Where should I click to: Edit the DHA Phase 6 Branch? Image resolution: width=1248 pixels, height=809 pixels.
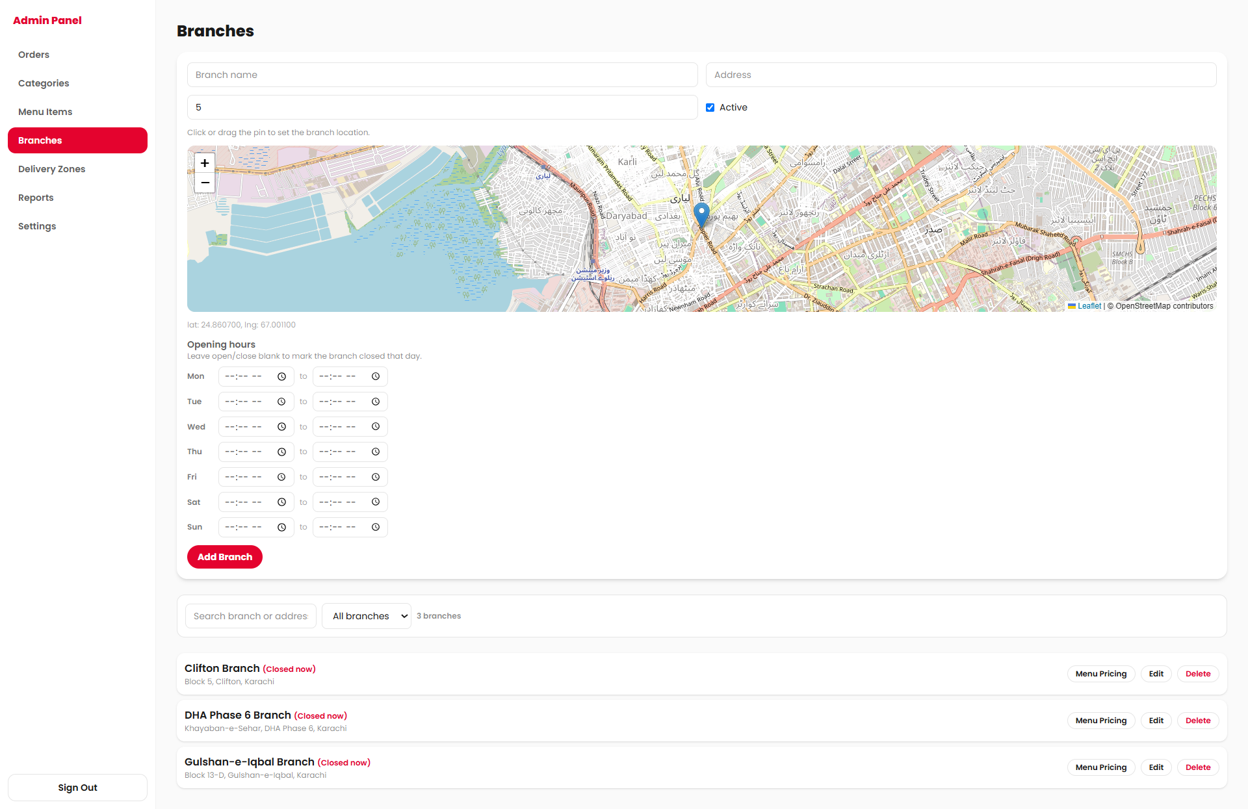coord(1156,721)
